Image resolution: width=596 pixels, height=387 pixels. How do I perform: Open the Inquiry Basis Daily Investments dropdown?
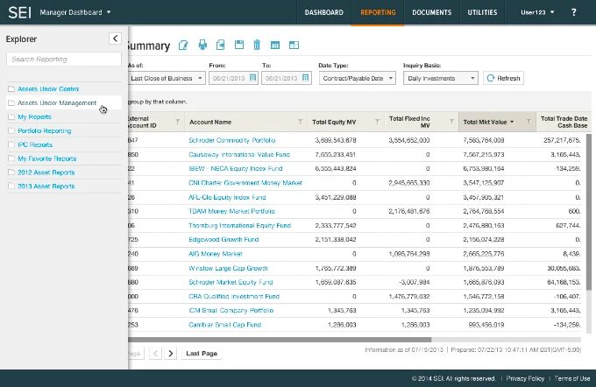click(441, 78)
